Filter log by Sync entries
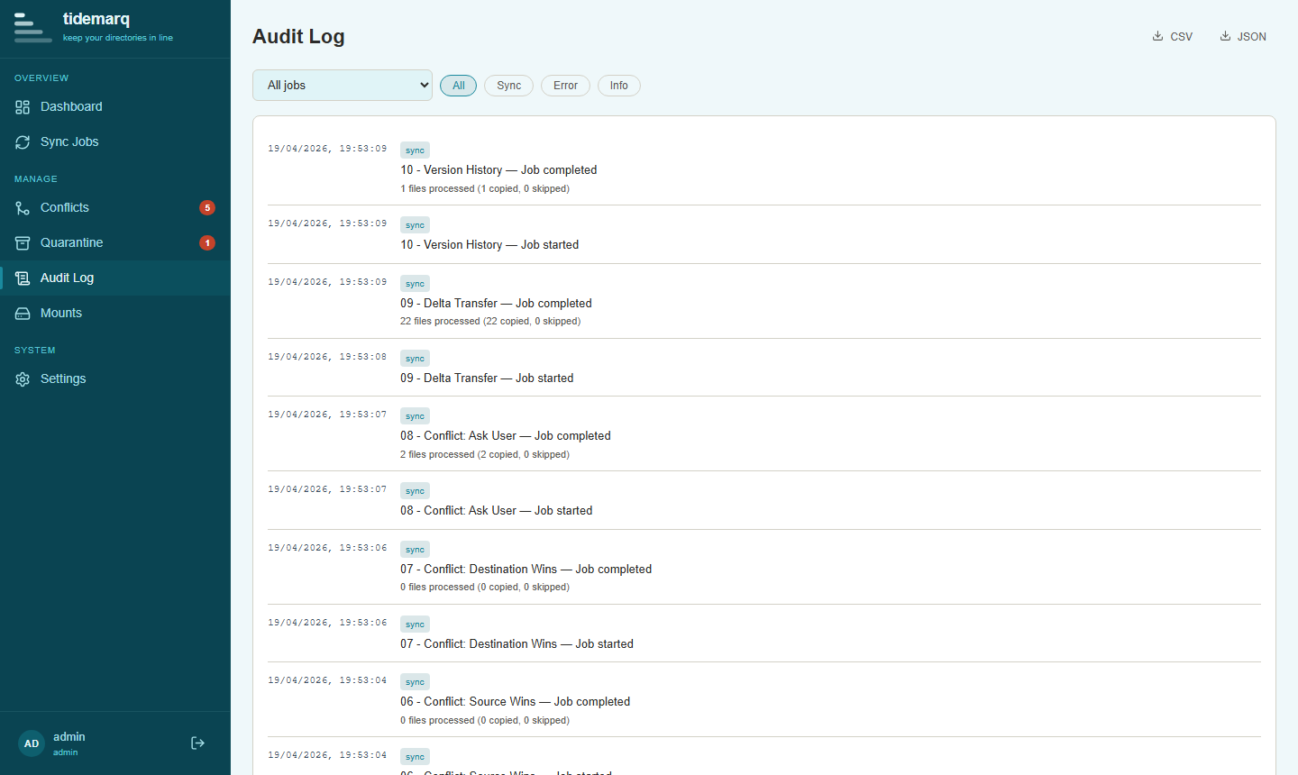 [508, 86]
